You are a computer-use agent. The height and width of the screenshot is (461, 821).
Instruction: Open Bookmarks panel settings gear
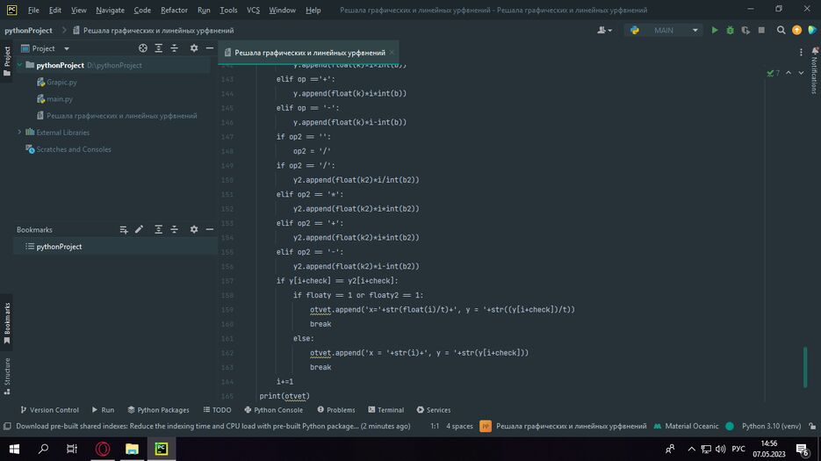pyautogui.click(x=194, y=229)
